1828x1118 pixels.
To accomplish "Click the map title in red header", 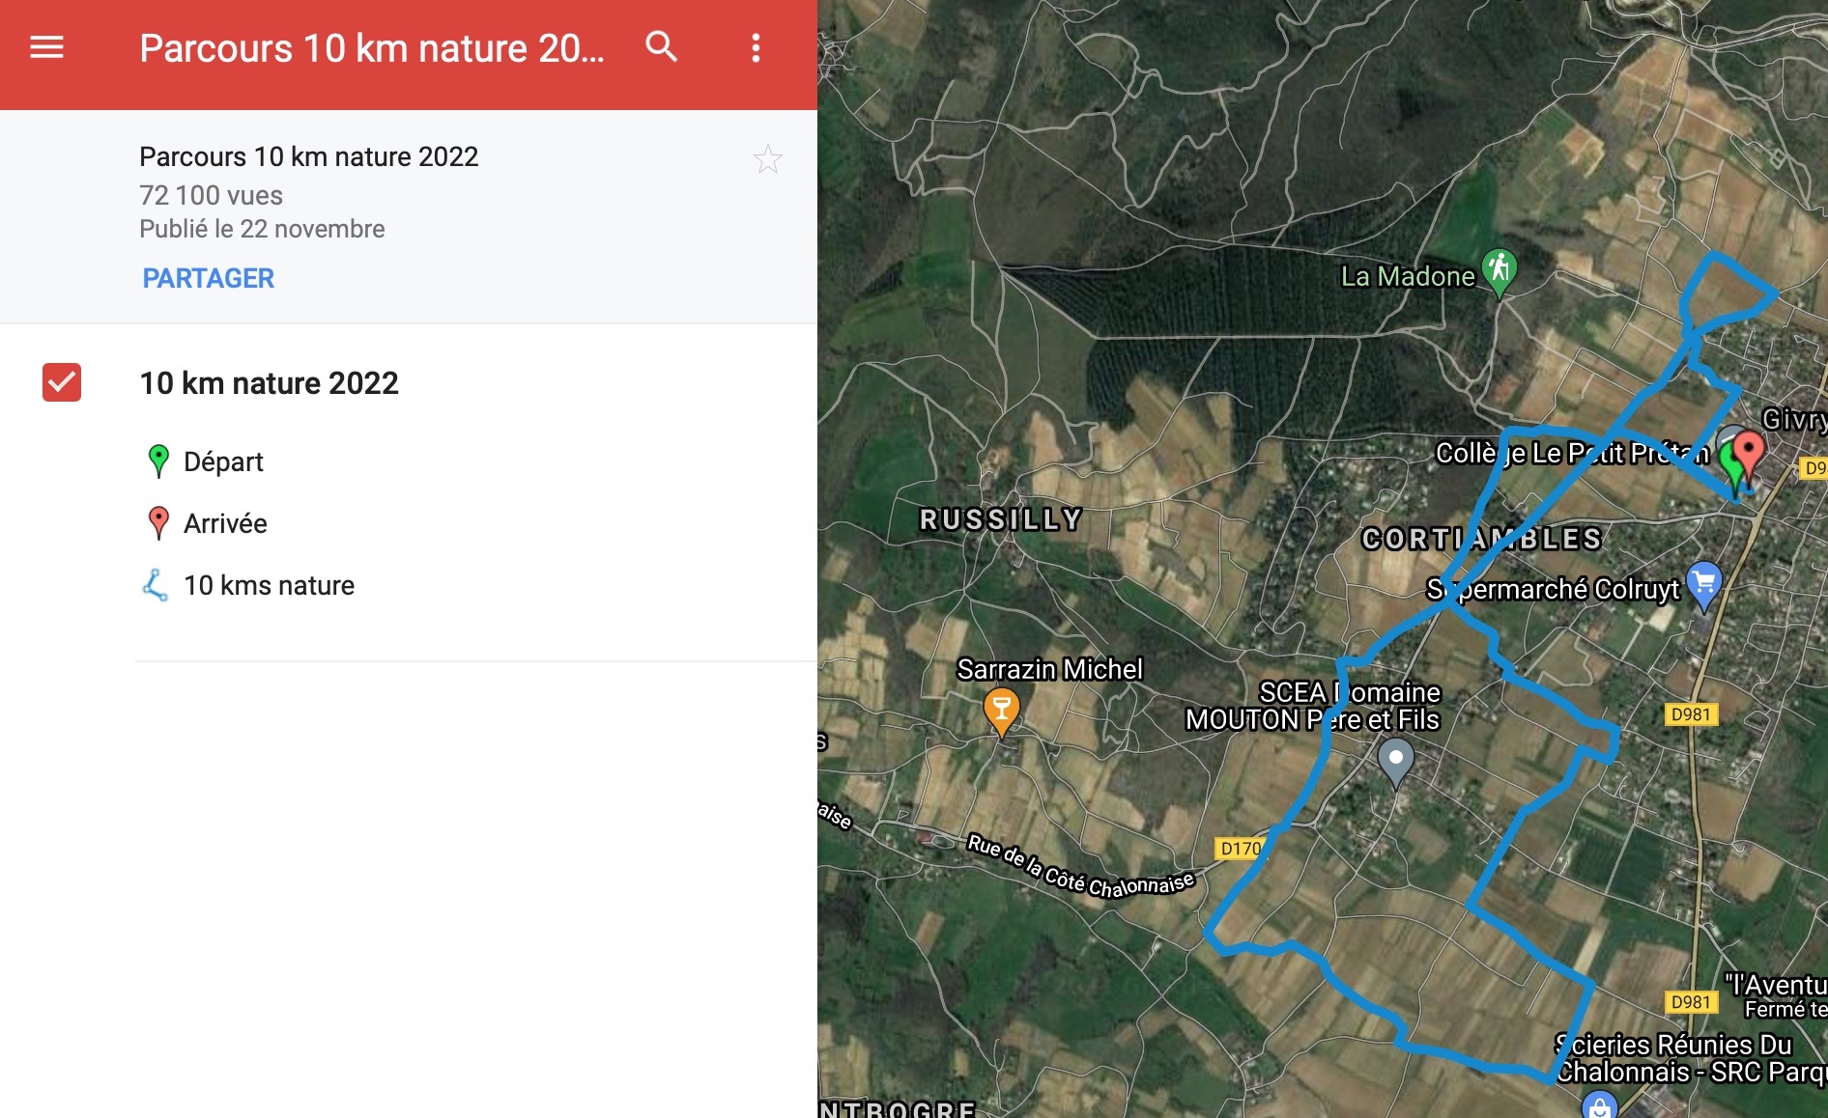I will click(372, 48).
